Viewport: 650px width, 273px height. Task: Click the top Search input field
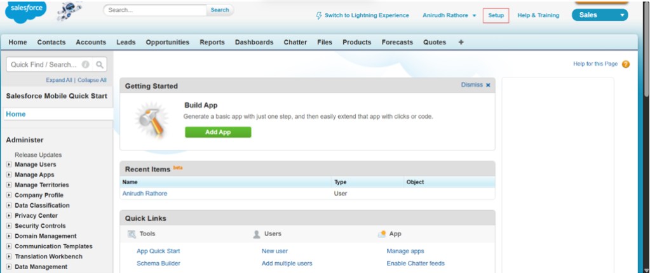coord(156,10)
